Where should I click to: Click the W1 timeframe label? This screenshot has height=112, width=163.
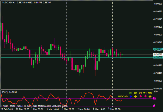tap(145, 93)
